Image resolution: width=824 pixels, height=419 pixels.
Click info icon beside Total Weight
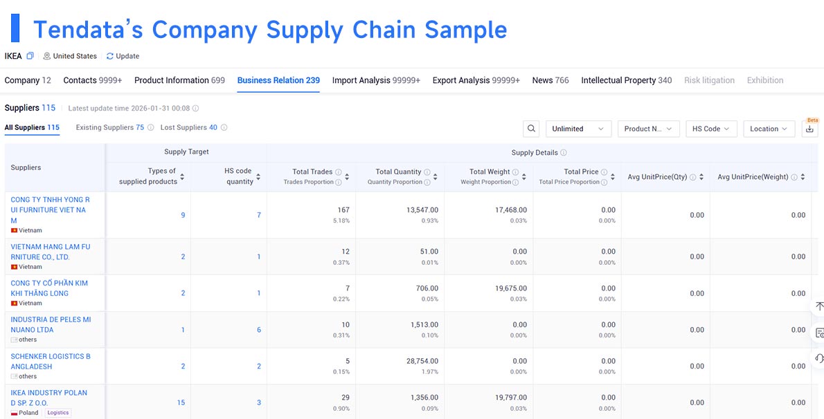coord(516,172)
